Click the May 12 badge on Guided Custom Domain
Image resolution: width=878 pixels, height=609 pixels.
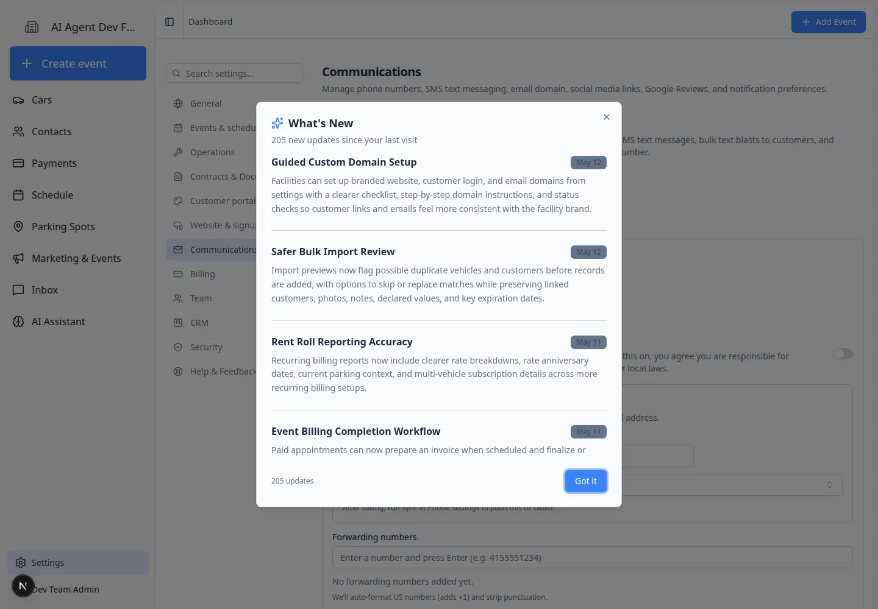click(588, 163)
